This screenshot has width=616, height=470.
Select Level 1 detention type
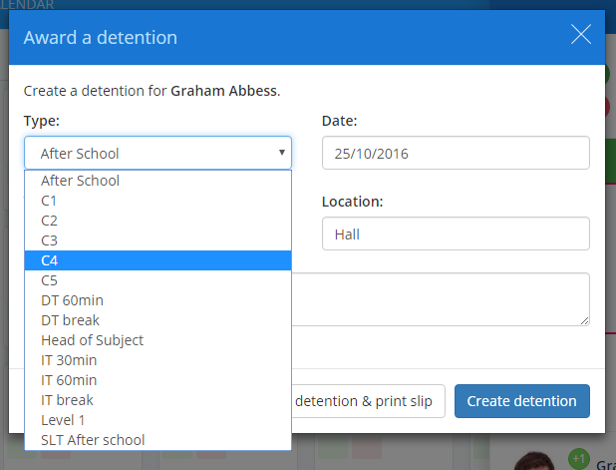(x=157, y=420)
